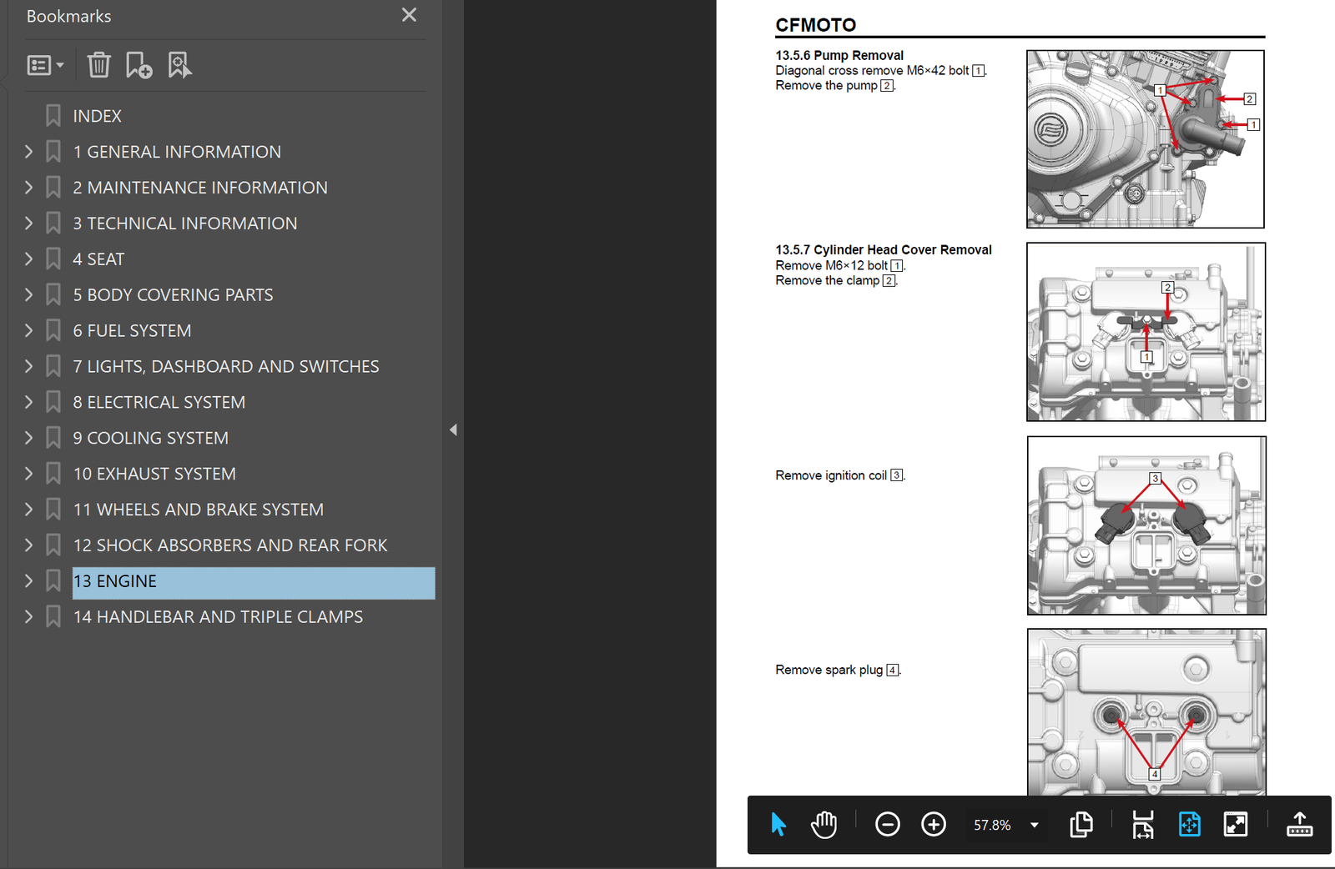Open 8 ELECTRICAL SYSTEM bookmark
Viewport: 1335px width, 869px height.
click(x=159, y=403)
